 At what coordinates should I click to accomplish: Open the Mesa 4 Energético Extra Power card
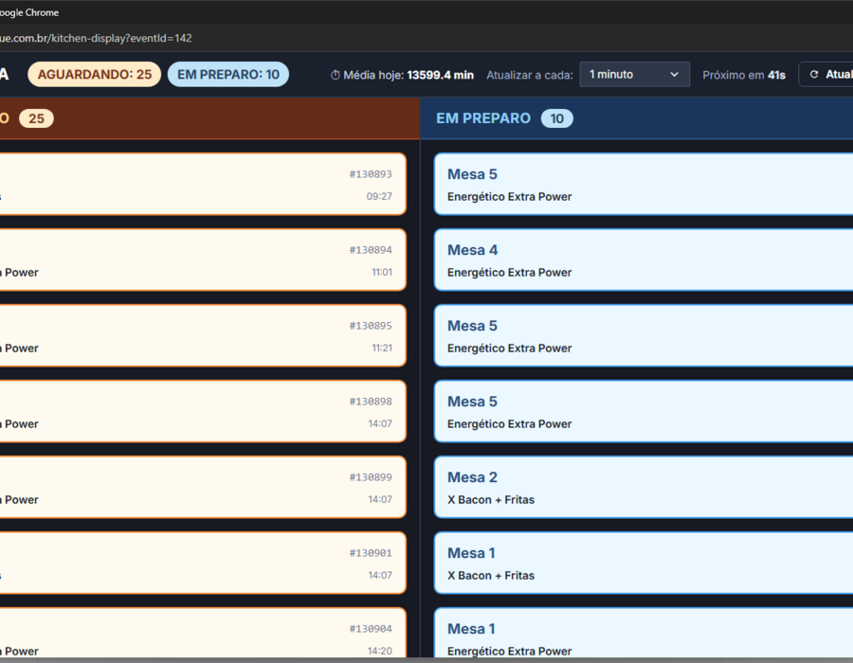click(x=643, y=260)
